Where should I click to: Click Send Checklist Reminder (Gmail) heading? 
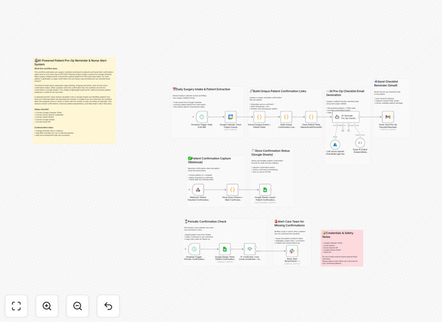click(386, 84)
